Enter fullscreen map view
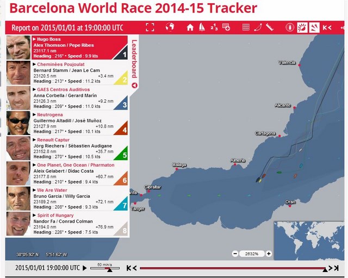348x278 pixels. click(150, 27)
